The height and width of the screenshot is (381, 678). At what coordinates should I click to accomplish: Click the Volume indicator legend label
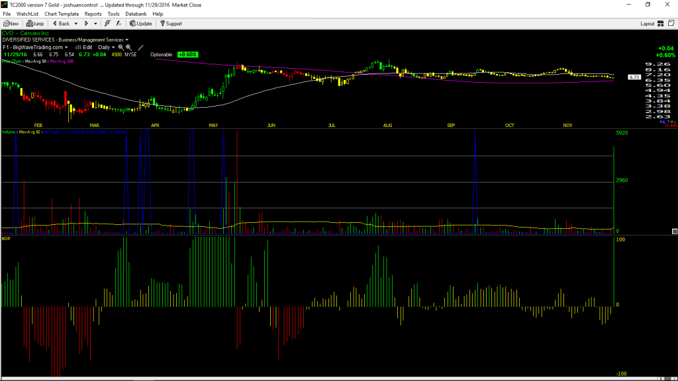click(x=8, y=132)
